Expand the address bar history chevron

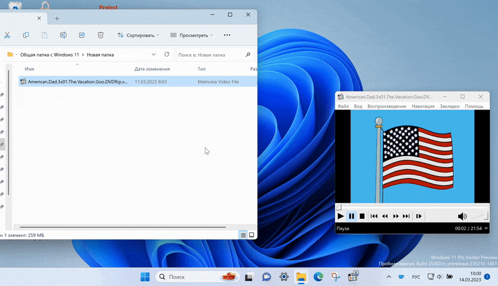click(x=154, y=55)
